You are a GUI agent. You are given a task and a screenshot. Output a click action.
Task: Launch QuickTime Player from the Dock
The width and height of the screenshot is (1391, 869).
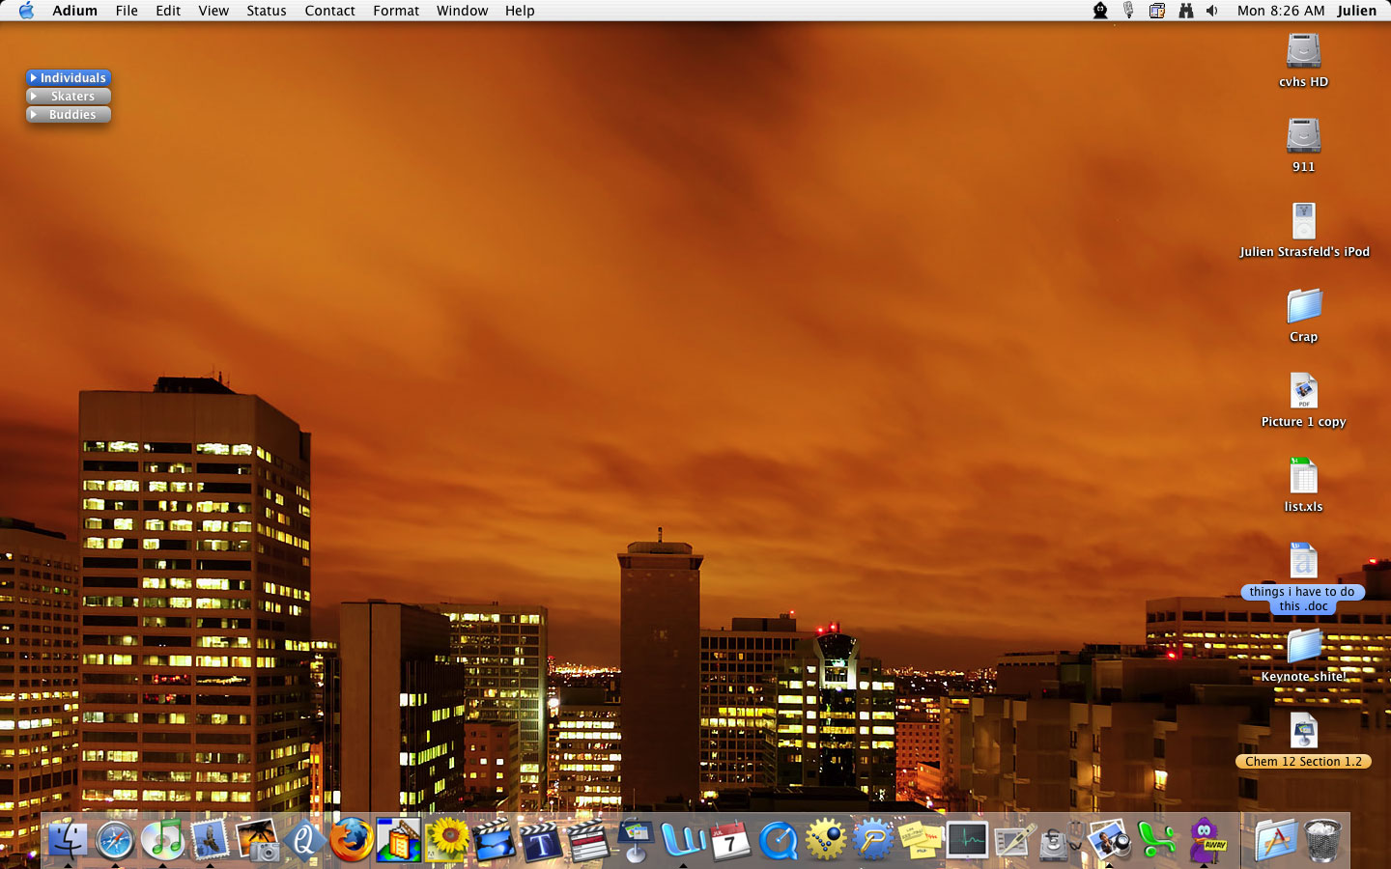point(778,839)
